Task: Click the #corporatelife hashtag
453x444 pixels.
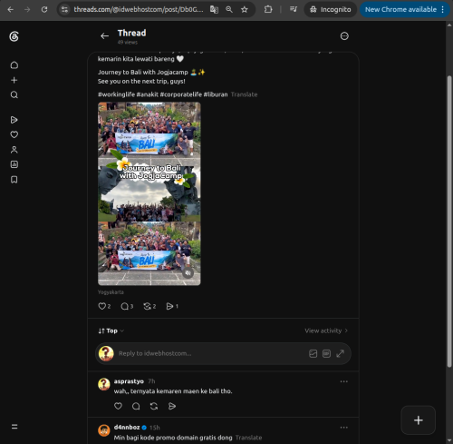Action: pos(181,94)
